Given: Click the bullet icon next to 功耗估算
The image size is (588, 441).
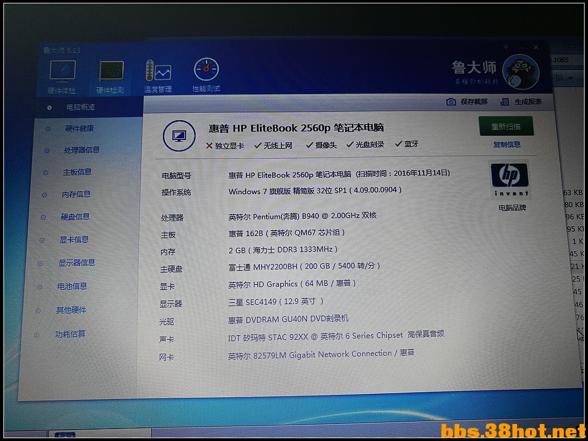Looking at the screenshot, I should (x=36, y=335).
